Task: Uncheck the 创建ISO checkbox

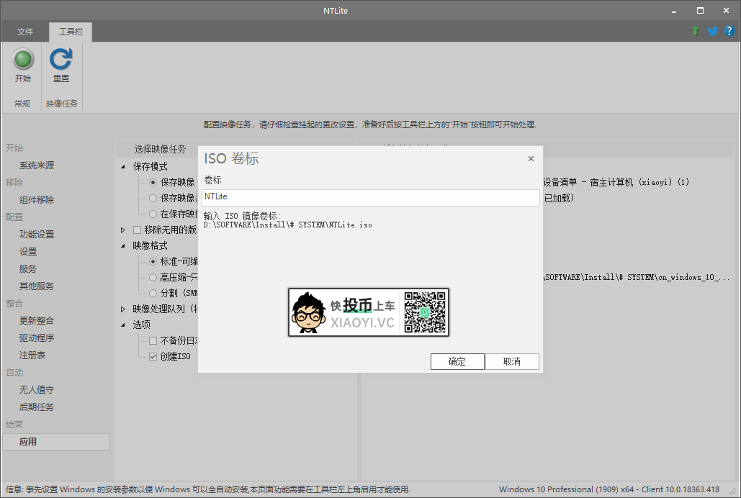Action: [x=153, y=356]
